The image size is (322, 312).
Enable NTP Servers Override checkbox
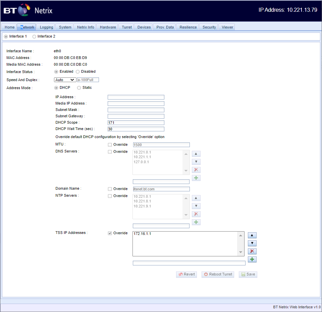(x=110, y=196)
